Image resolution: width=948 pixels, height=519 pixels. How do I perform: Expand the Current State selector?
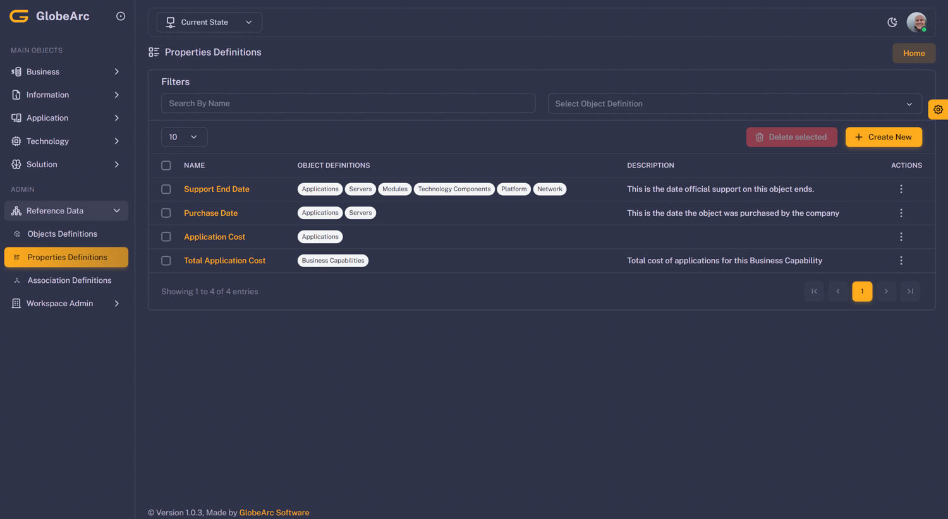[x=209, y=22]
